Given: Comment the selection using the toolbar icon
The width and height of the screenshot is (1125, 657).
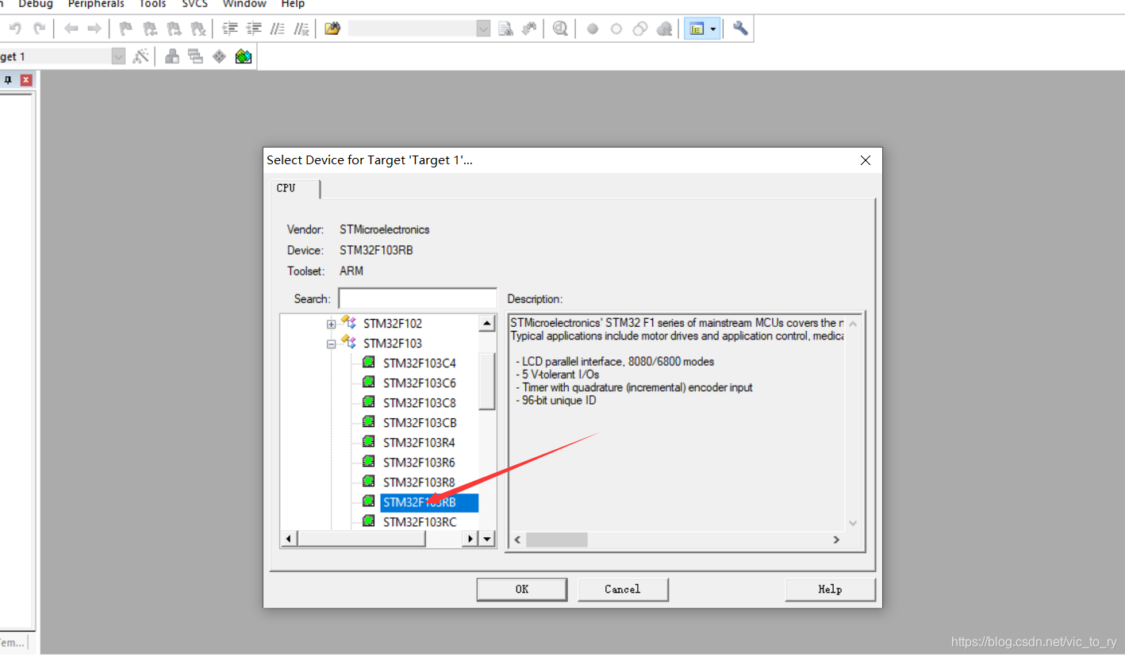Looking at the screenshot, I should 278,29.
